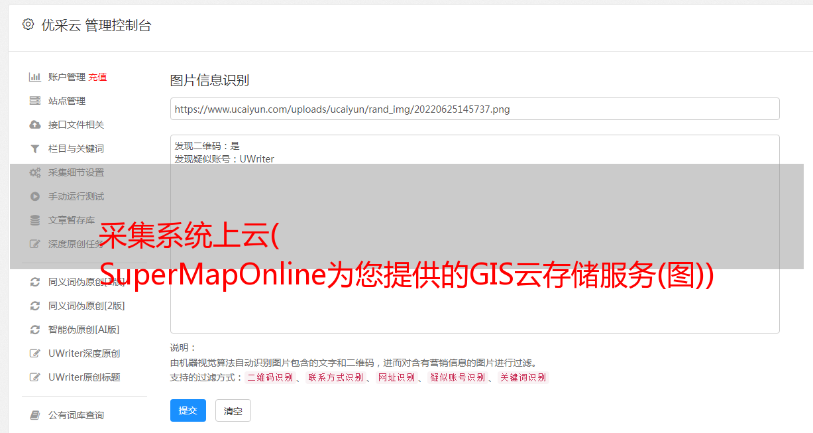Open 站点管理 menu item

(67, 101)
